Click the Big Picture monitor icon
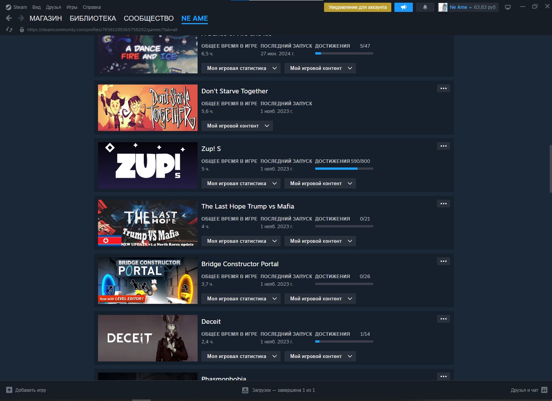552x401 pixels. (508, 7)
